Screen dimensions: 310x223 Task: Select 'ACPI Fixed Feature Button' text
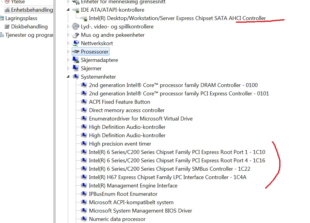pos(120,102)
